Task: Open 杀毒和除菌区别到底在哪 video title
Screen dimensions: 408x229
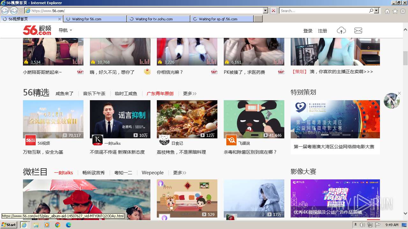Action: tap(250, 152)
